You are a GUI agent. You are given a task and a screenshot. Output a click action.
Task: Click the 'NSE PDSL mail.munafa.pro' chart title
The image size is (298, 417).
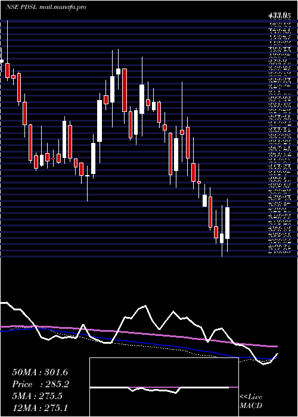click(x=46, y=7)
